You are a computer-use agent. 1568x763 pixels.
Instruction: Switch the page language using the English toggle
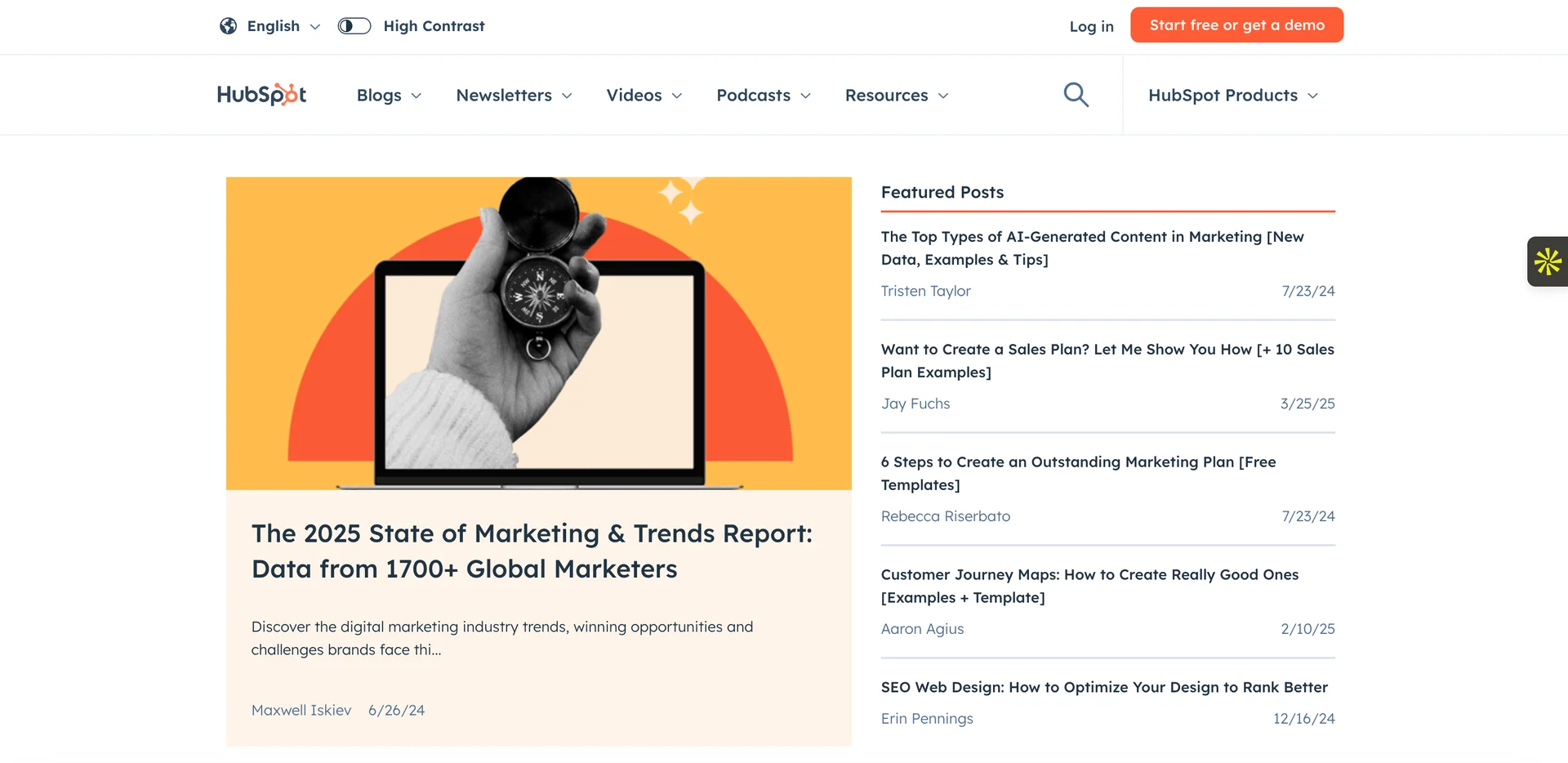(x=273, y=25)
